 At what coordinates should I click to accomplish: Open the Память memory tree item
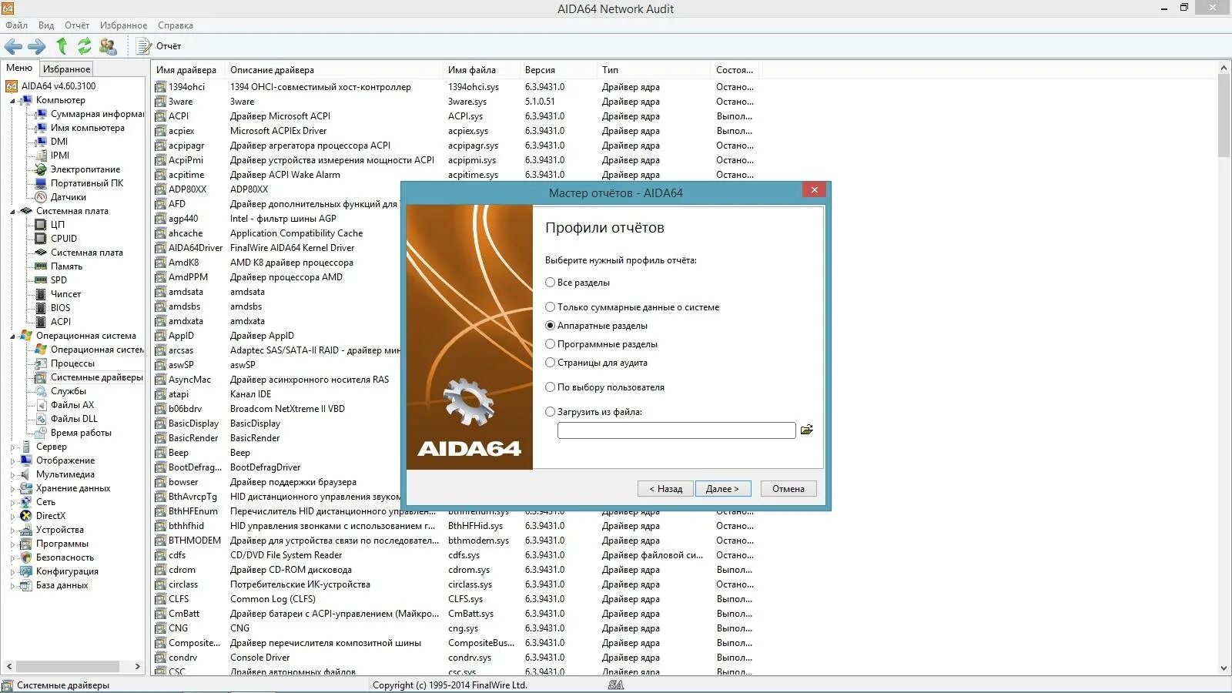(66, 266)
